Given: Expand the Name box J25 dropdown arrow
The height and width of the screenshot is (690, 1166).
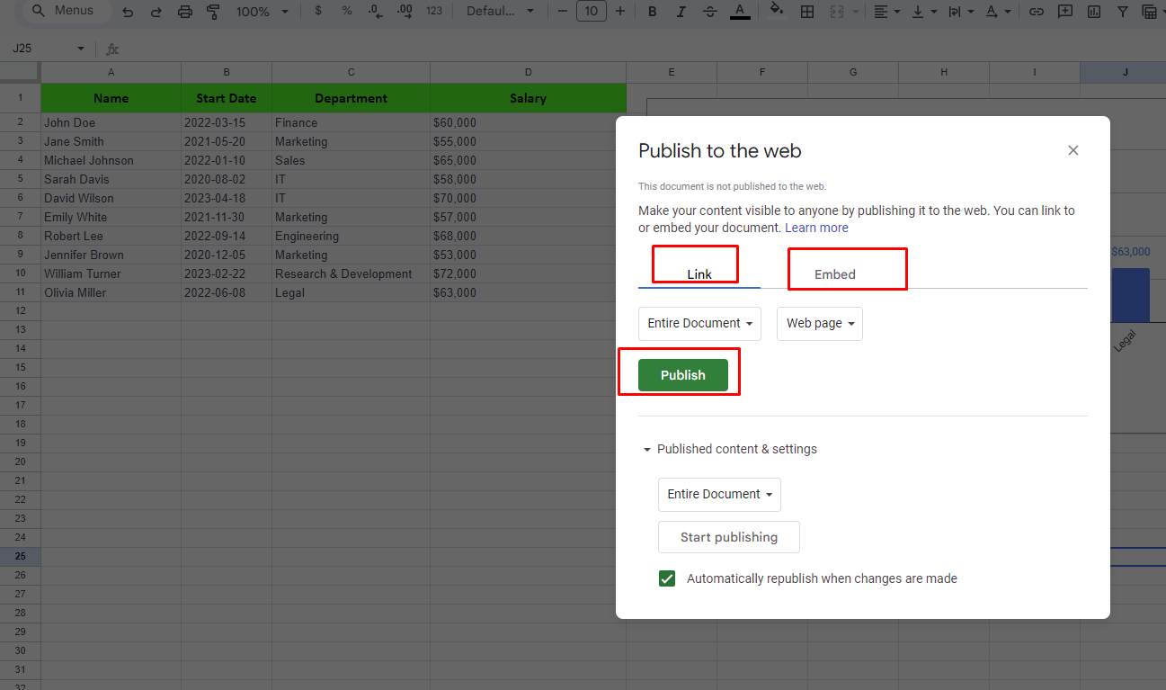Looking at the screenshot, I should point(81,49).
